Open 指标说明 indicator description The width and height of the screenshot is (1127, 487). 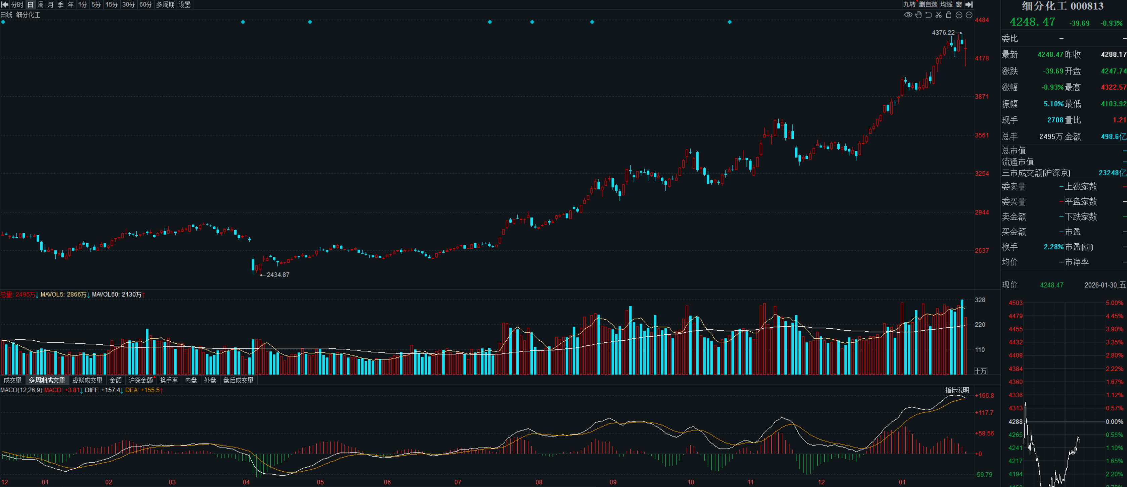957,390
